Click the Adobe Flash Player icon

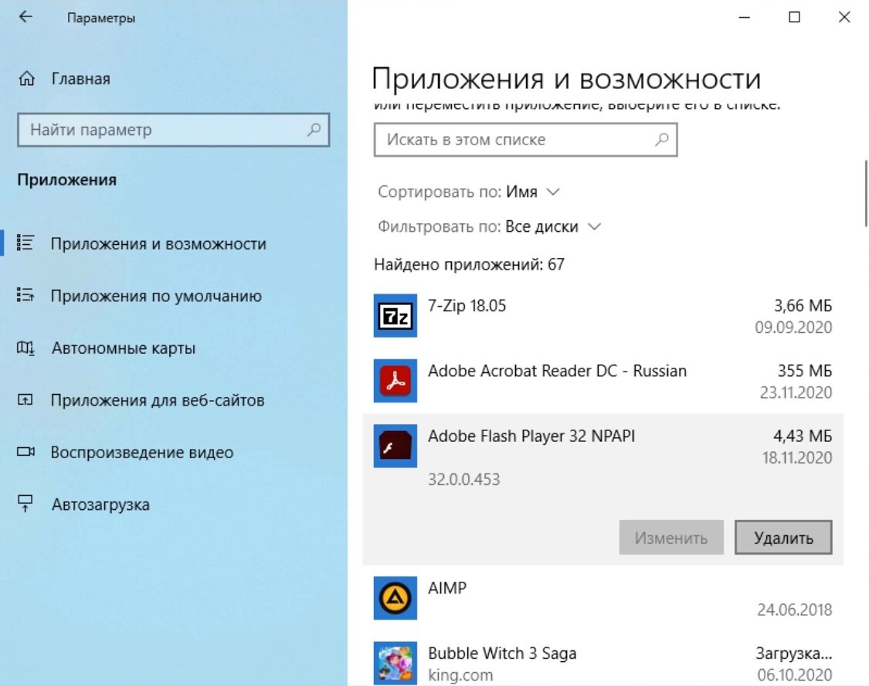click(x=395, y=446)
